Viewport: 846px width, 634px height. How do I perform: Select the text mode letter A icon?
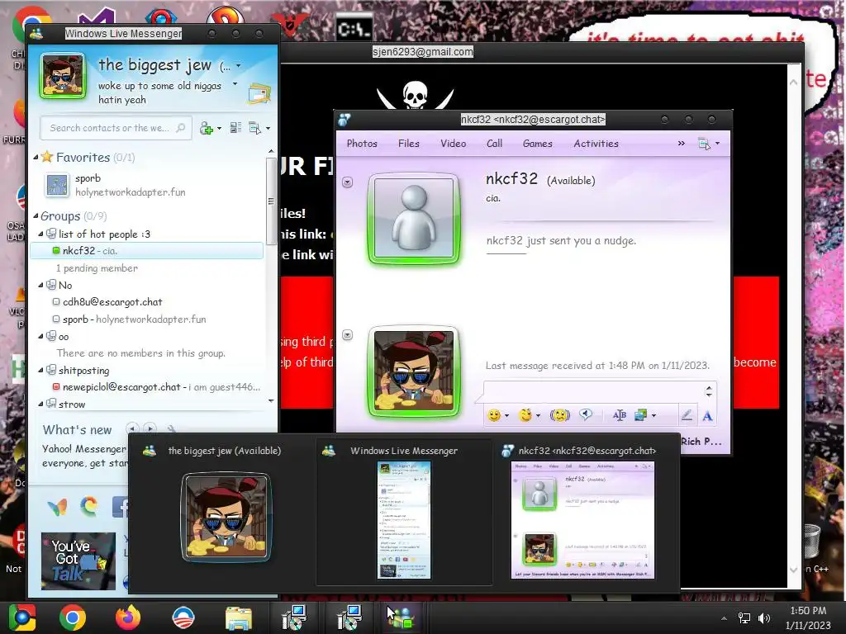(707, 416)
